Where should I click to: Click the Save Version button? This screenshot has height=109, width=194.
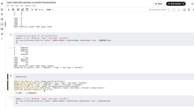tap(174, 4)
